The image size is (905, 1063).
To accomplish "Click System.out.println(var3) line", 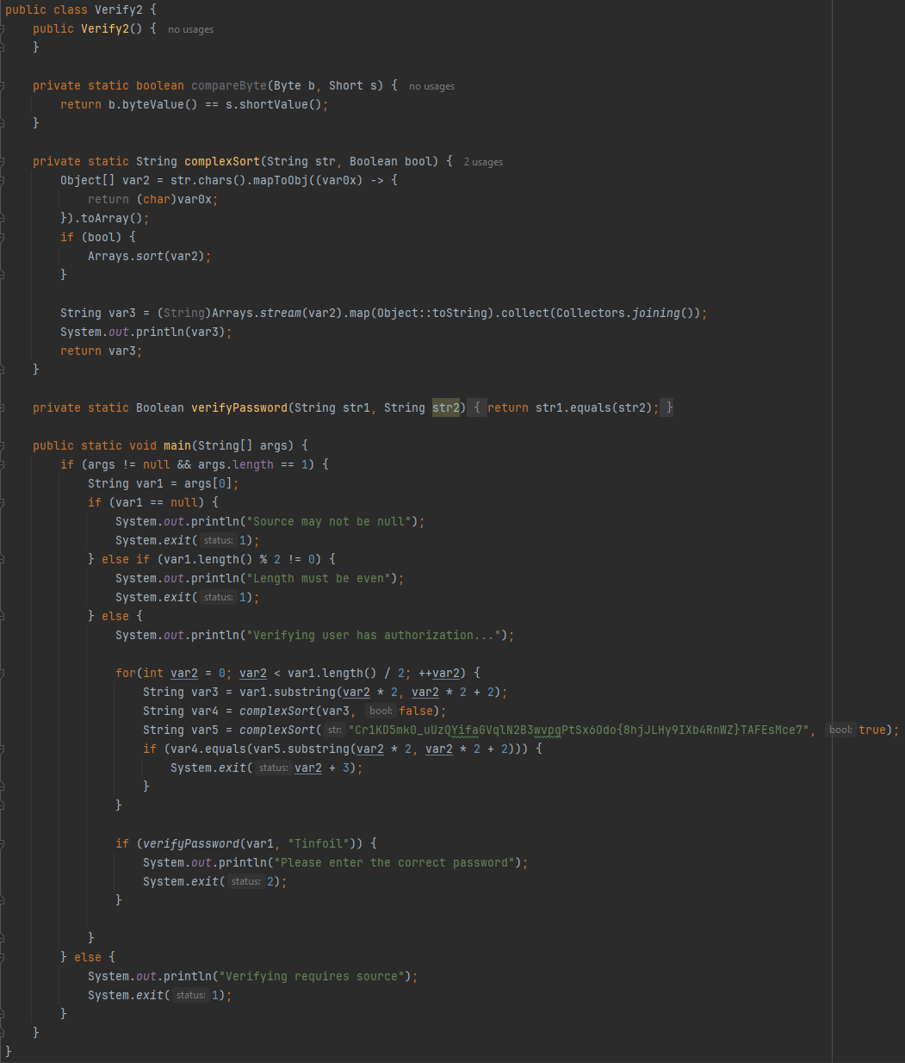I will [x=146, y=332].
